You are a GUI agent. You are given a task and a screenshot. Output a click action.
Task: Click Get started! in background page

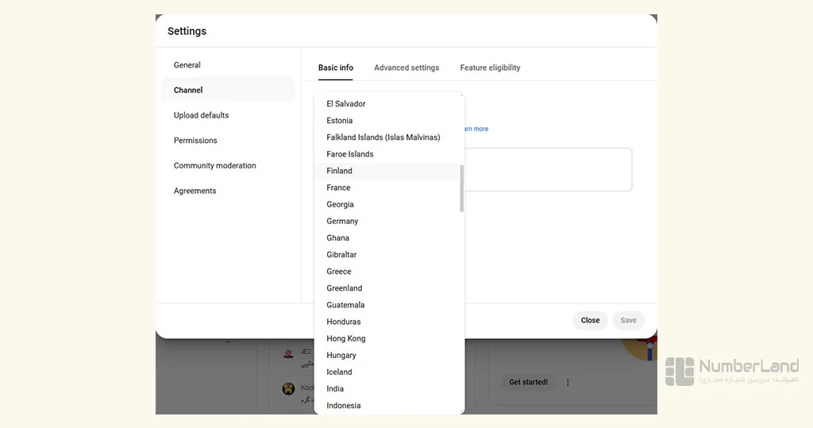tap(528, 382)
